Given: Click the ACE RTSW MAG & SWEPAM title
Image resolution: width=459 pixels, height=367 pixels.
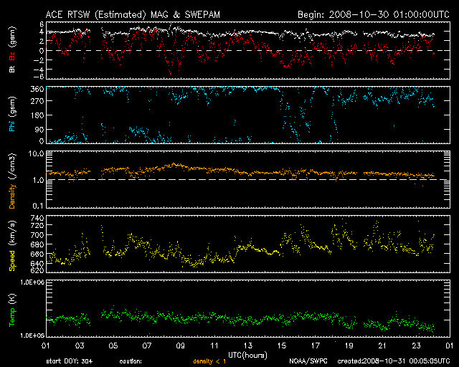Looking at the screenshot, I should [133, 14].
